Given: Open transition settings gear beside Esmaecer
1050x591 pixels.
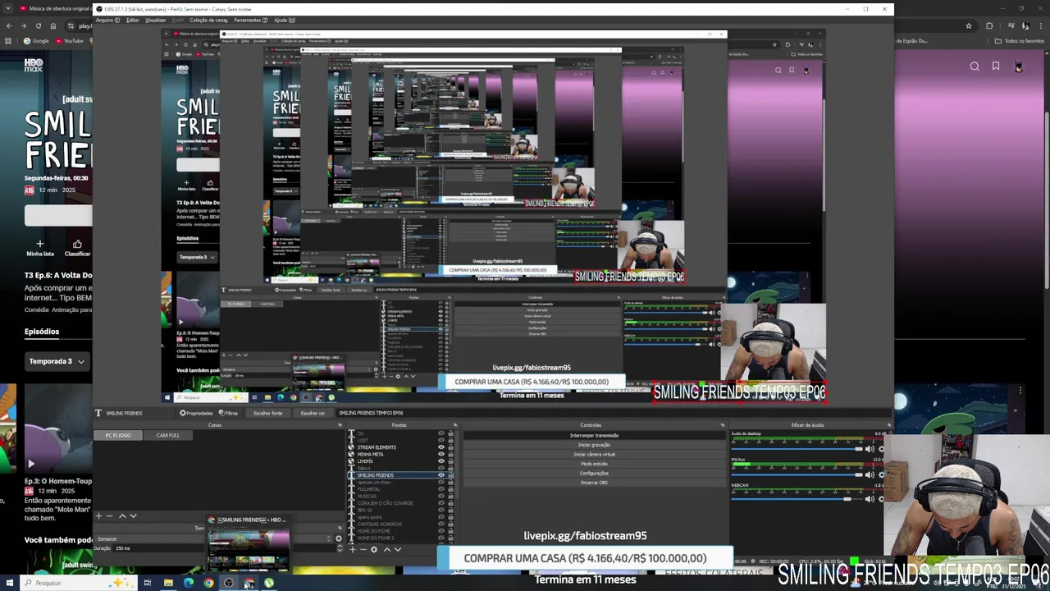Looking at the screenshot, I should point(339,538).
